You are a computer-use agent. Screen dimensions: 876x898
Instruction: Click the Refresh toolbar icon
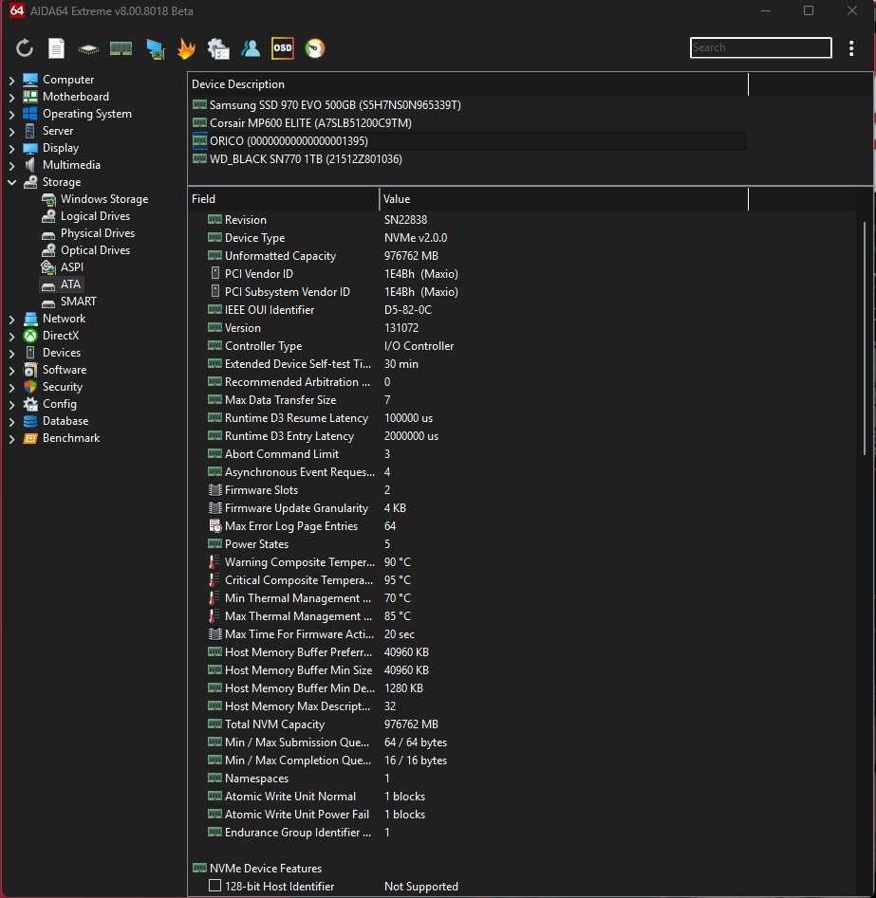(25, 48)
